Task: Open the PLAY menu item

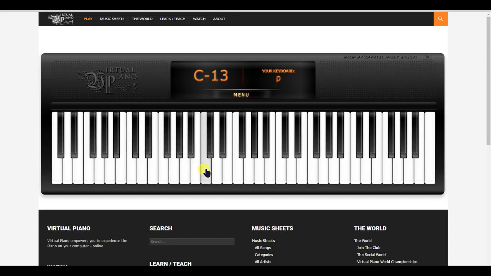Action: [88, 19]
